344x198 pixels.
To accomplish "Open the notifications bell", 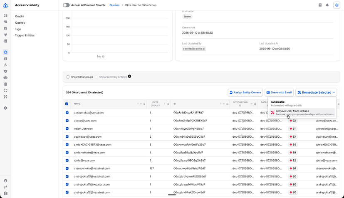I will 327,5.
